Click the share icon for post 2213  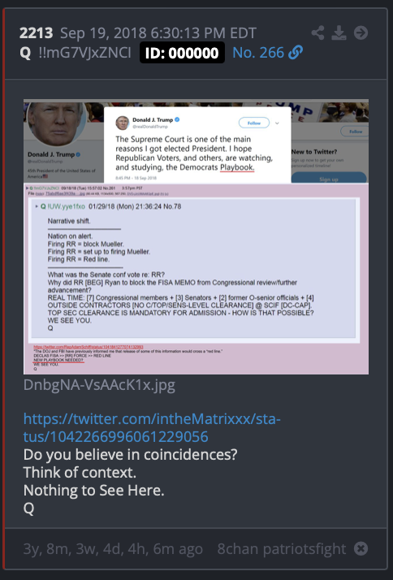click(x=318, y=33)
